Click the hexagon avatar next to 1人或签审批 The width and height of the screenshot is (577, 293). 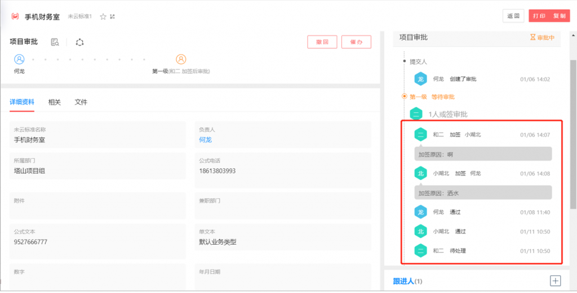coord(416,114)
